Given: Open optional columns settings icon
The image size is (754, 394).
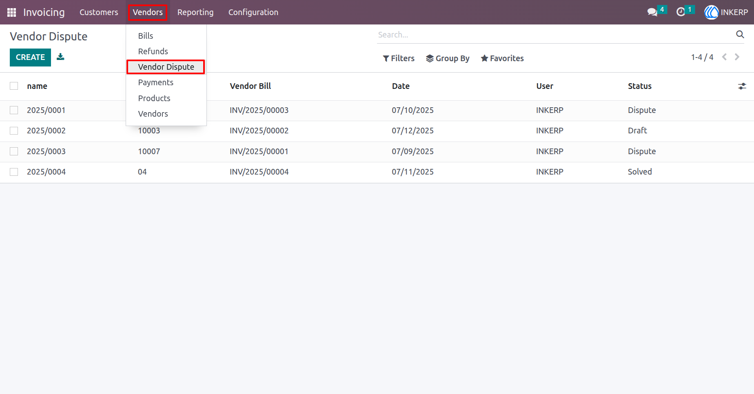Looking at the screenshot, I should 742,86.
